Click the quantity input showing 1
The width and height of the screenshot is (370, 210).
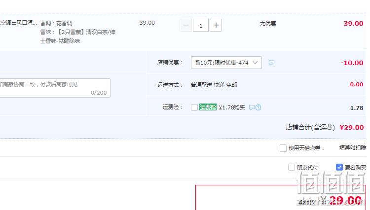201,25
